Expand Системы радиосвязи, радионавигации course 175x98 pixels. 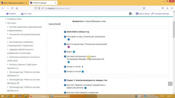(x=8, y=27)
